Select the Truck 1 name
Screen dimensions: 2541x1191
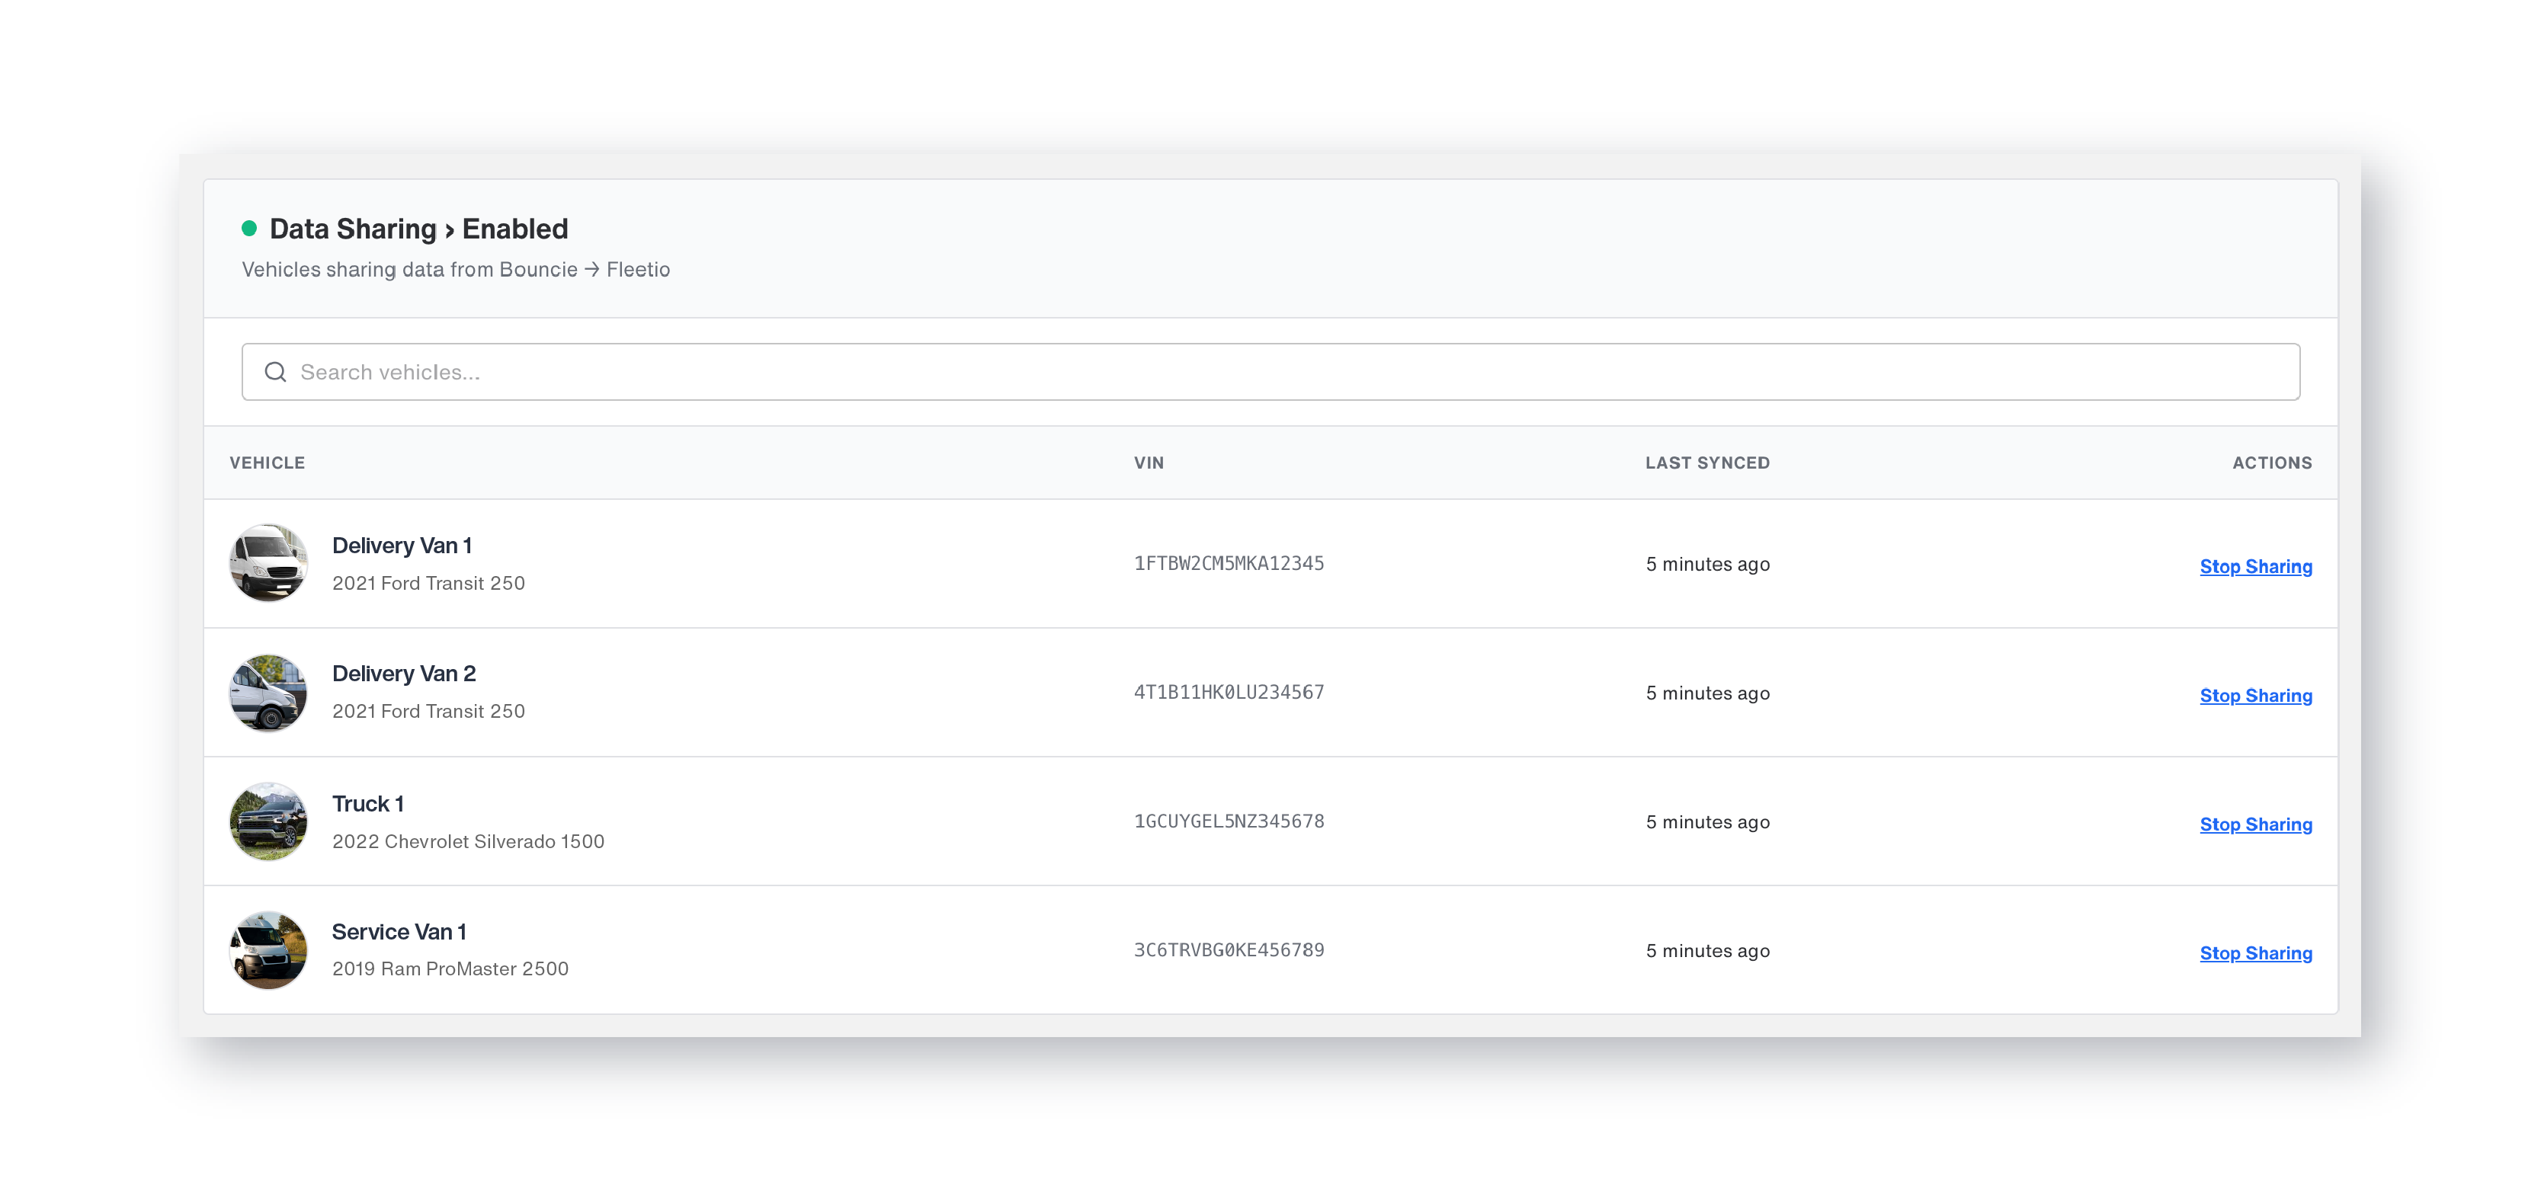[x=368, y=804]
